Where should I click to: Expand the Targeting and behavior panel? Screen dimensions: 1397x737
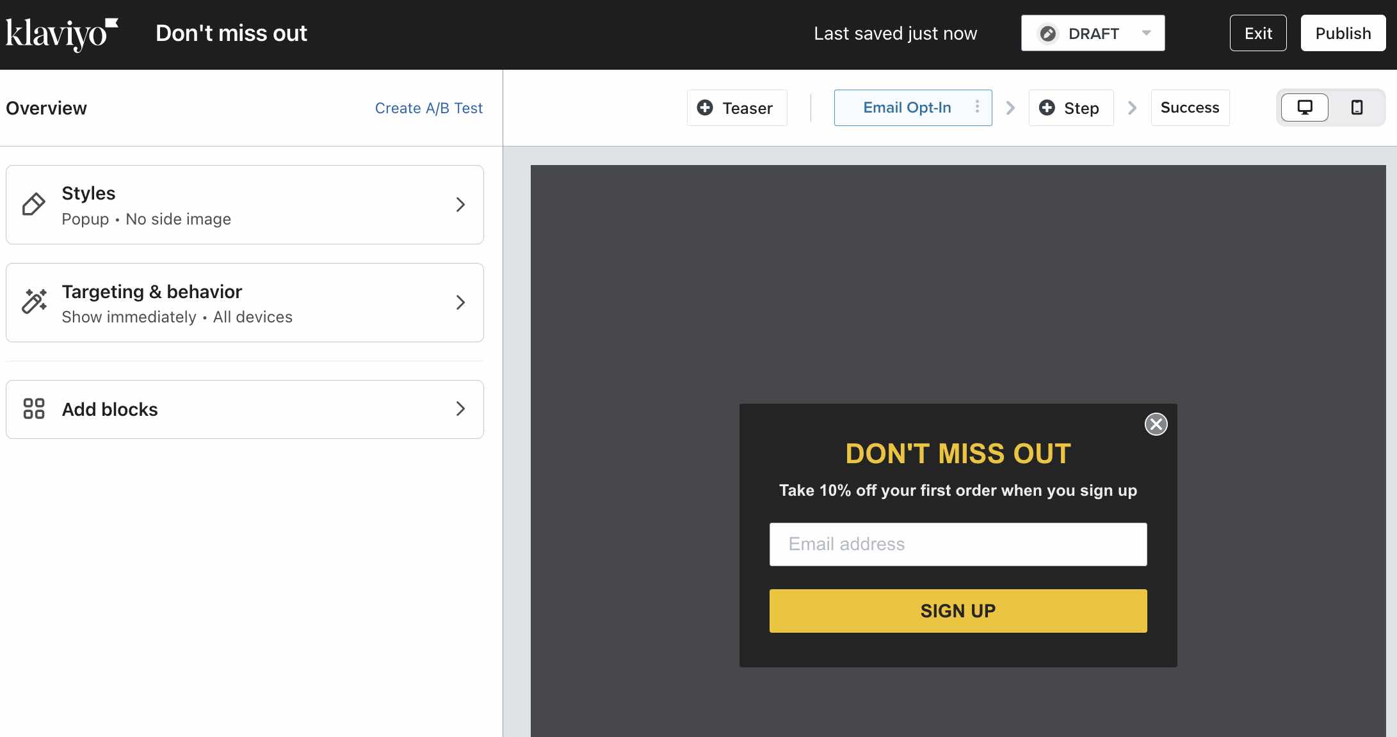tap(245, 302)
